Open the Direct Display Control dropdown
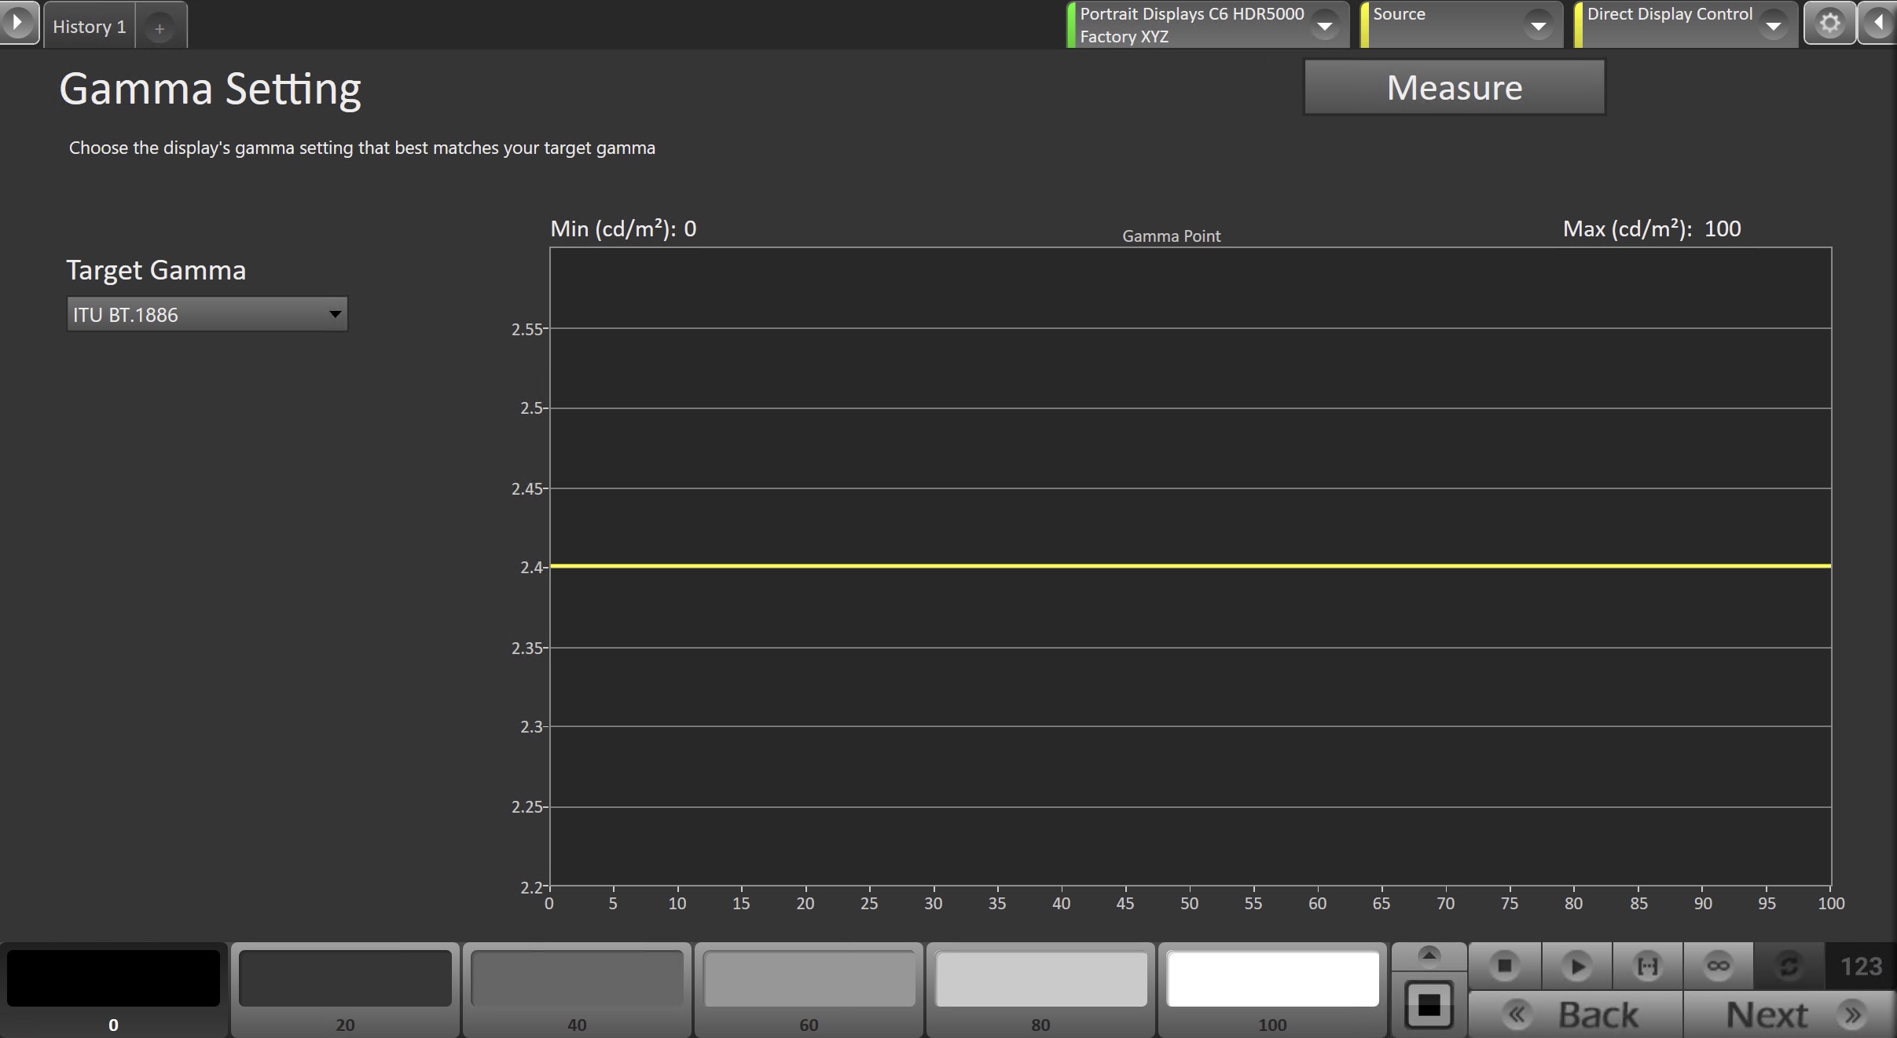 1773,26
